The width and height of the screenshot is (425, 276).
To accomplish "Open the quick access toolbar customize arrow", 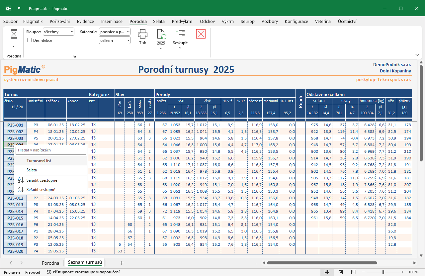I will coord(19,8).
